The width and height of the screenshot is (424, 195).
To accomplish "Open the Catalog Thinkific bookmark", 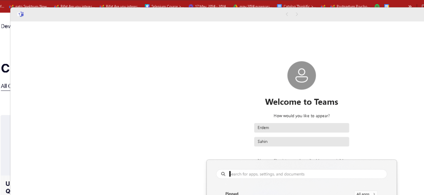I will click(297, 6).
